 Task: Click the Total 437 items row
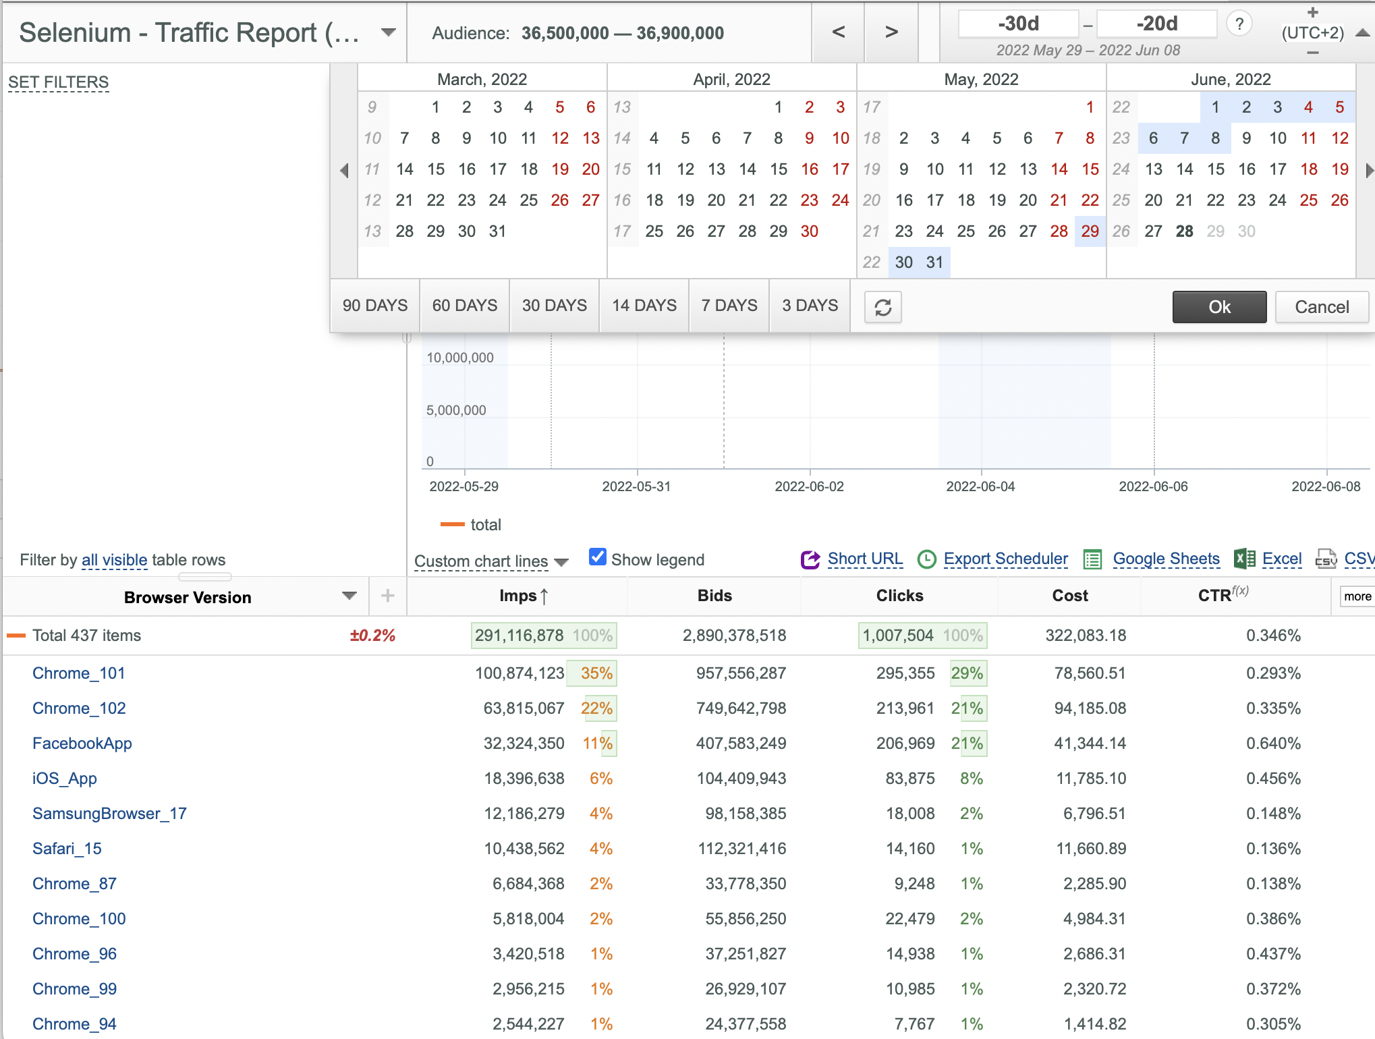688,636
